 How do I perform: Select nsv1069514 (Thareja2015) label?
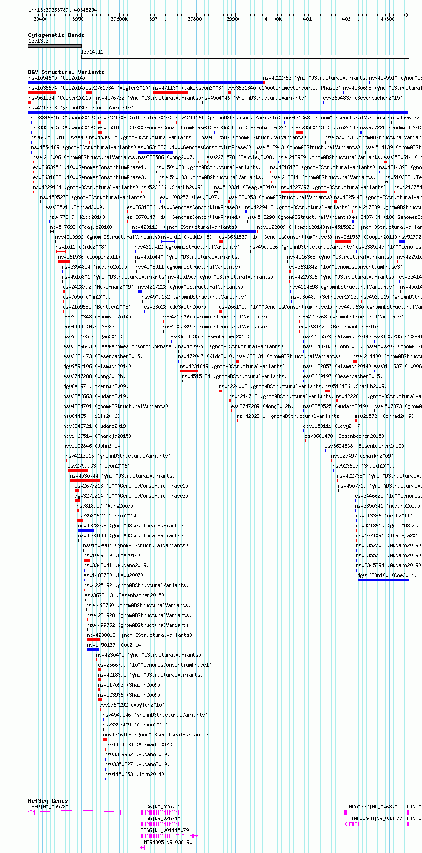click(x=98, y=436)
